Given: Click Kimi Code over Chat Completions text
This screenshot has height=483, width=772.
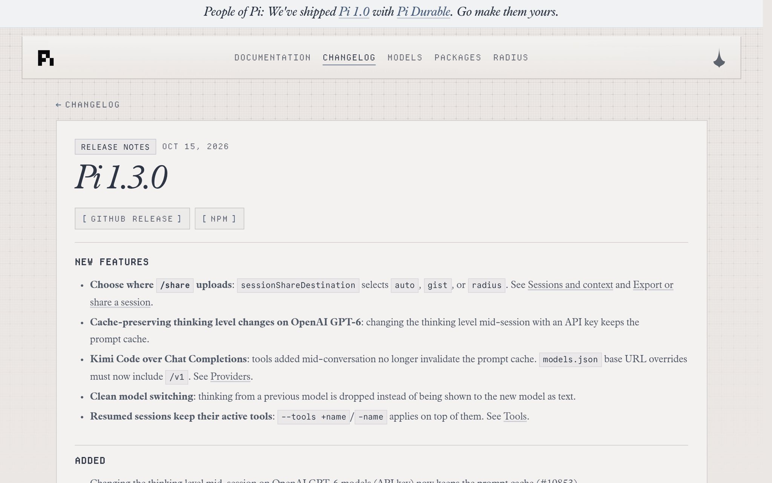Looking at the screenshot, I should pos(168,359).
